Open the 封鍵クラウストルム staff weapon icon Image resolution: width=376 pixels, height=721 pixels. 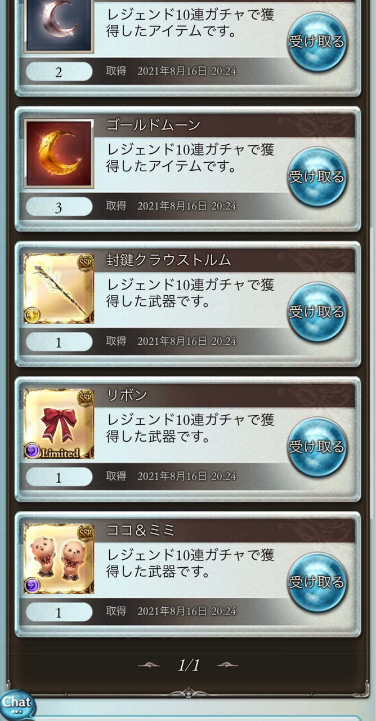[x=59, y=288]
